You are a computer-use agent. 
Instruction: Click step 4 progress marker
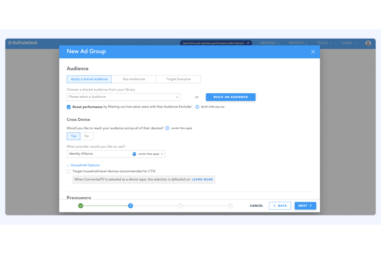tap(230, 206)
